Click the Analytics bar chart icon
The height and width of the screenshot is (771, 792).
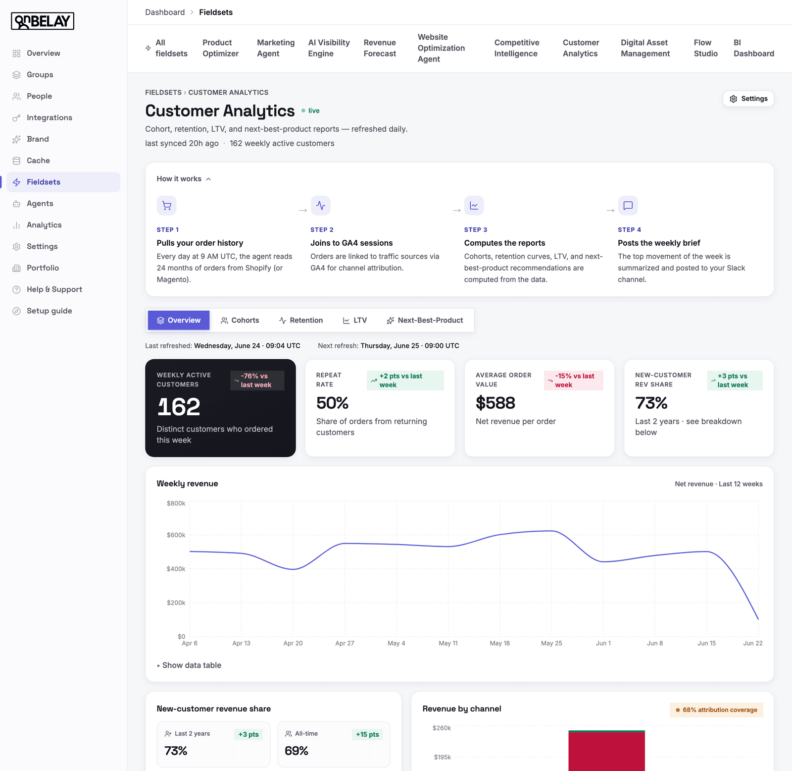pyautogui.click(x=16, y=225)
